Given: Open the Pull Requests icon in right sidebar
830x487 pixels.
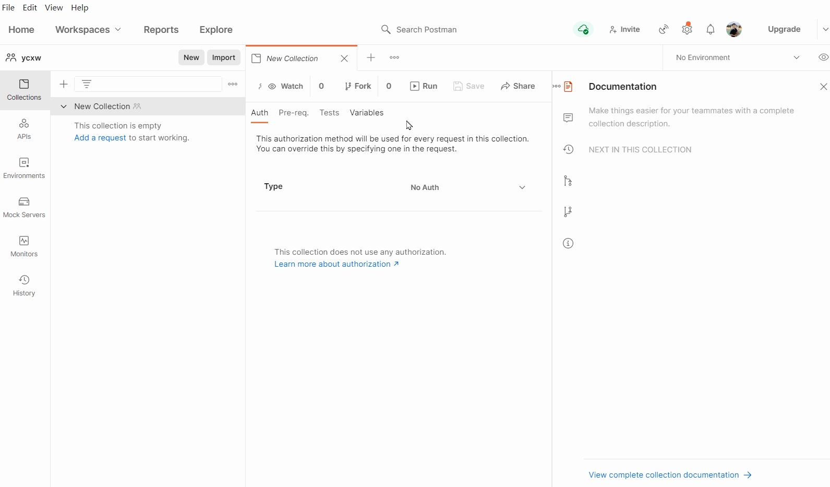Looking at the screenshot, I should click(568, 181).
